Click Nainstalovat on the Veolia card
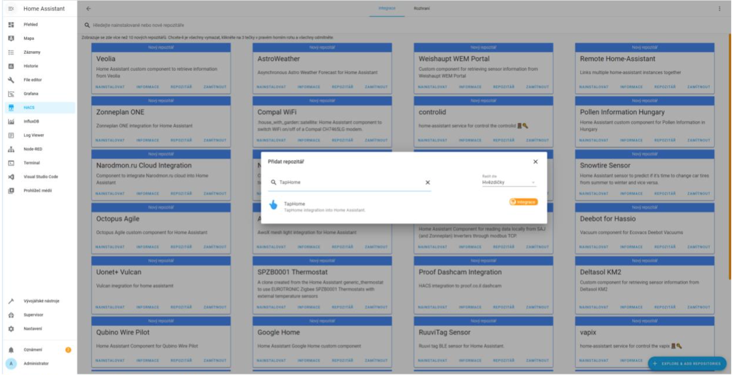 [110, 87]
